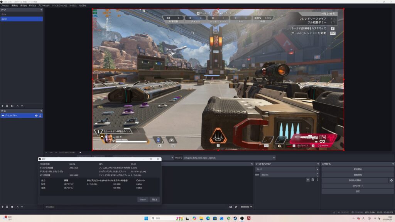Viewport: 395px width, 222px height.
Task: Toggle スタジオモード in the Controls dock
Action: pos(358,186)
